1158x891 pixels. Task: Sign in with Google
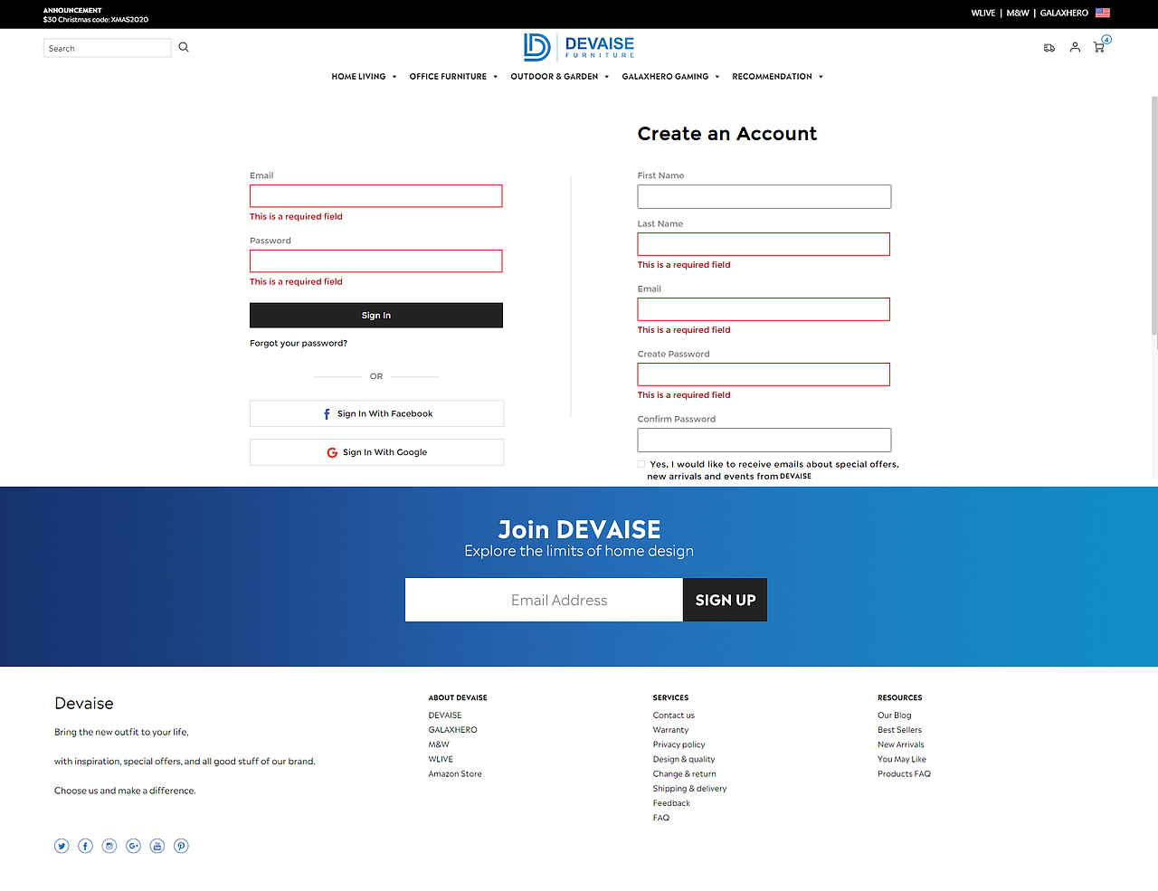click(376, 452)
